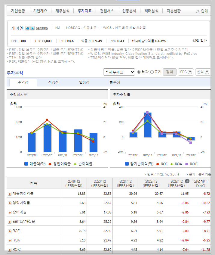Click the question mark icon on 산식 button

click(207, 72)
